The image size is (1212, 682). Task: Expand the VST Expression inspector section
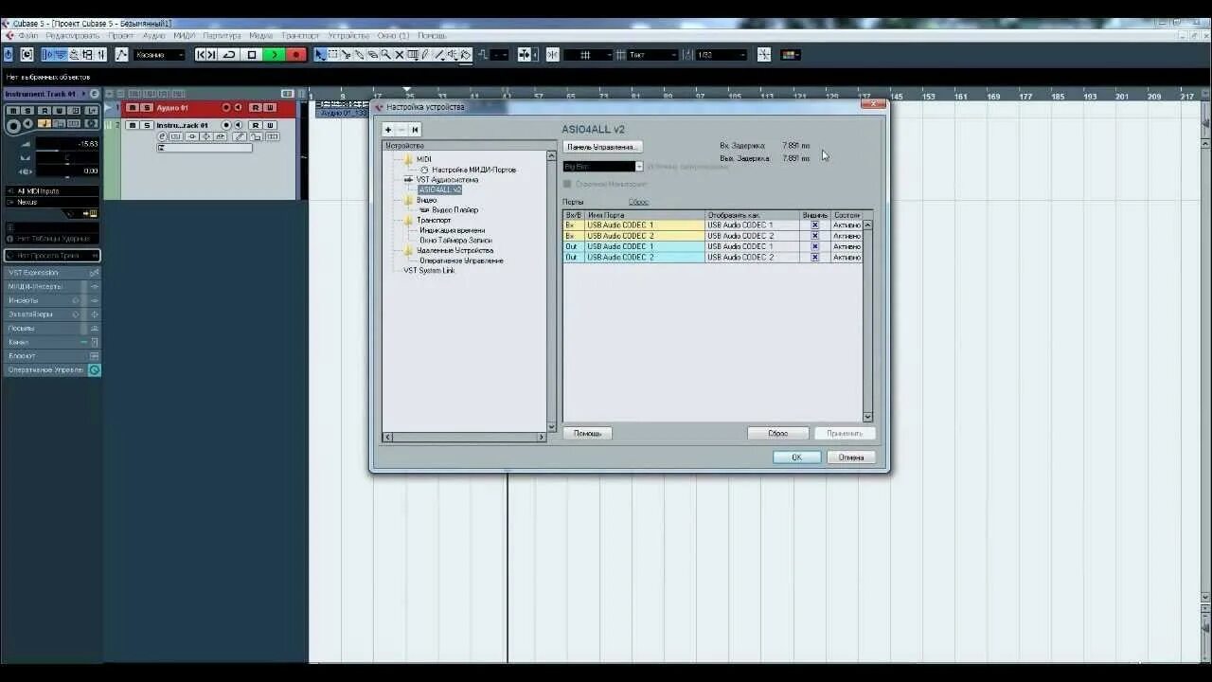click(x=51, y=273)
